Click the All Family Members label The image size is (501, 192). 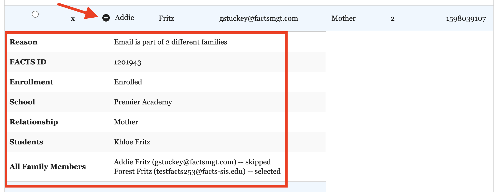click(48, 167)
